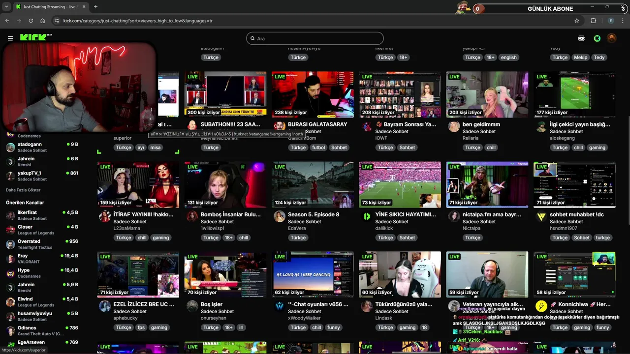
Task: Open Hype channel avatar under Önerilen Kanallar
Action: 10,273
